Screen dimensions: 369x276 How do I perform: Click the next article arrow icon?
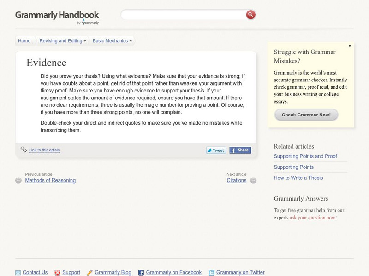(253, 180)
